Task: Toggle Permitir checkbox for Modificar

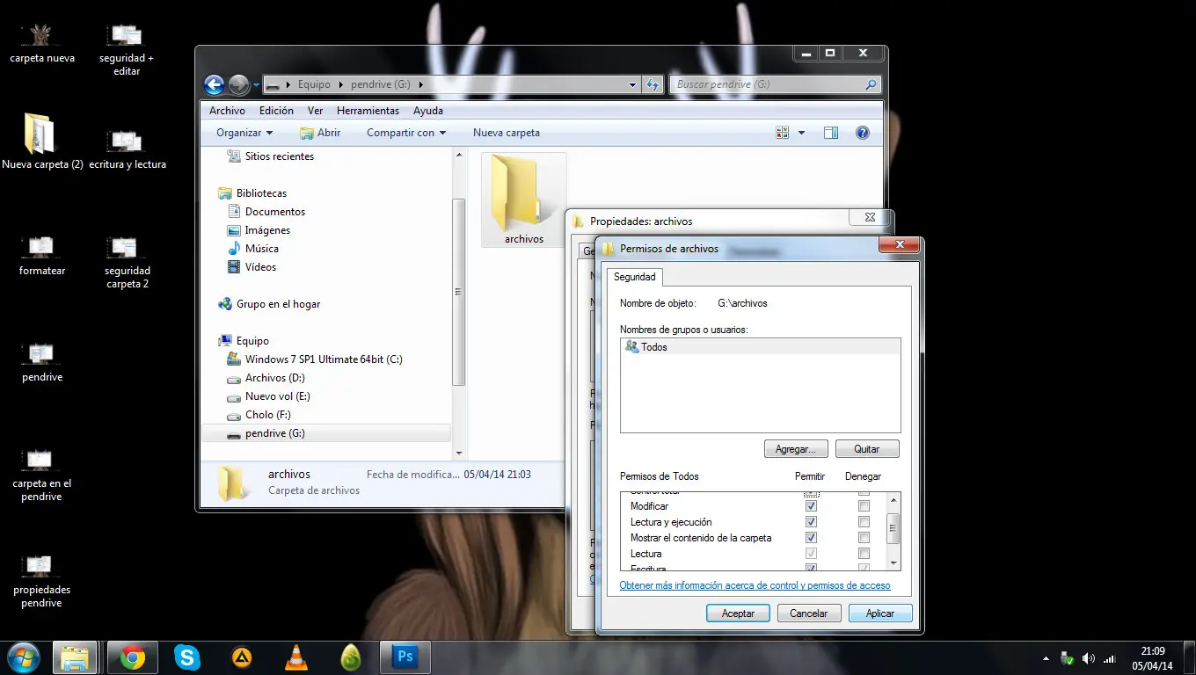Action: [811, 506]
